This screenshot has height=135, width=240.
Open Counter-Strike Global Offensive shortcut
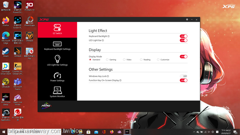click(18, 69)
